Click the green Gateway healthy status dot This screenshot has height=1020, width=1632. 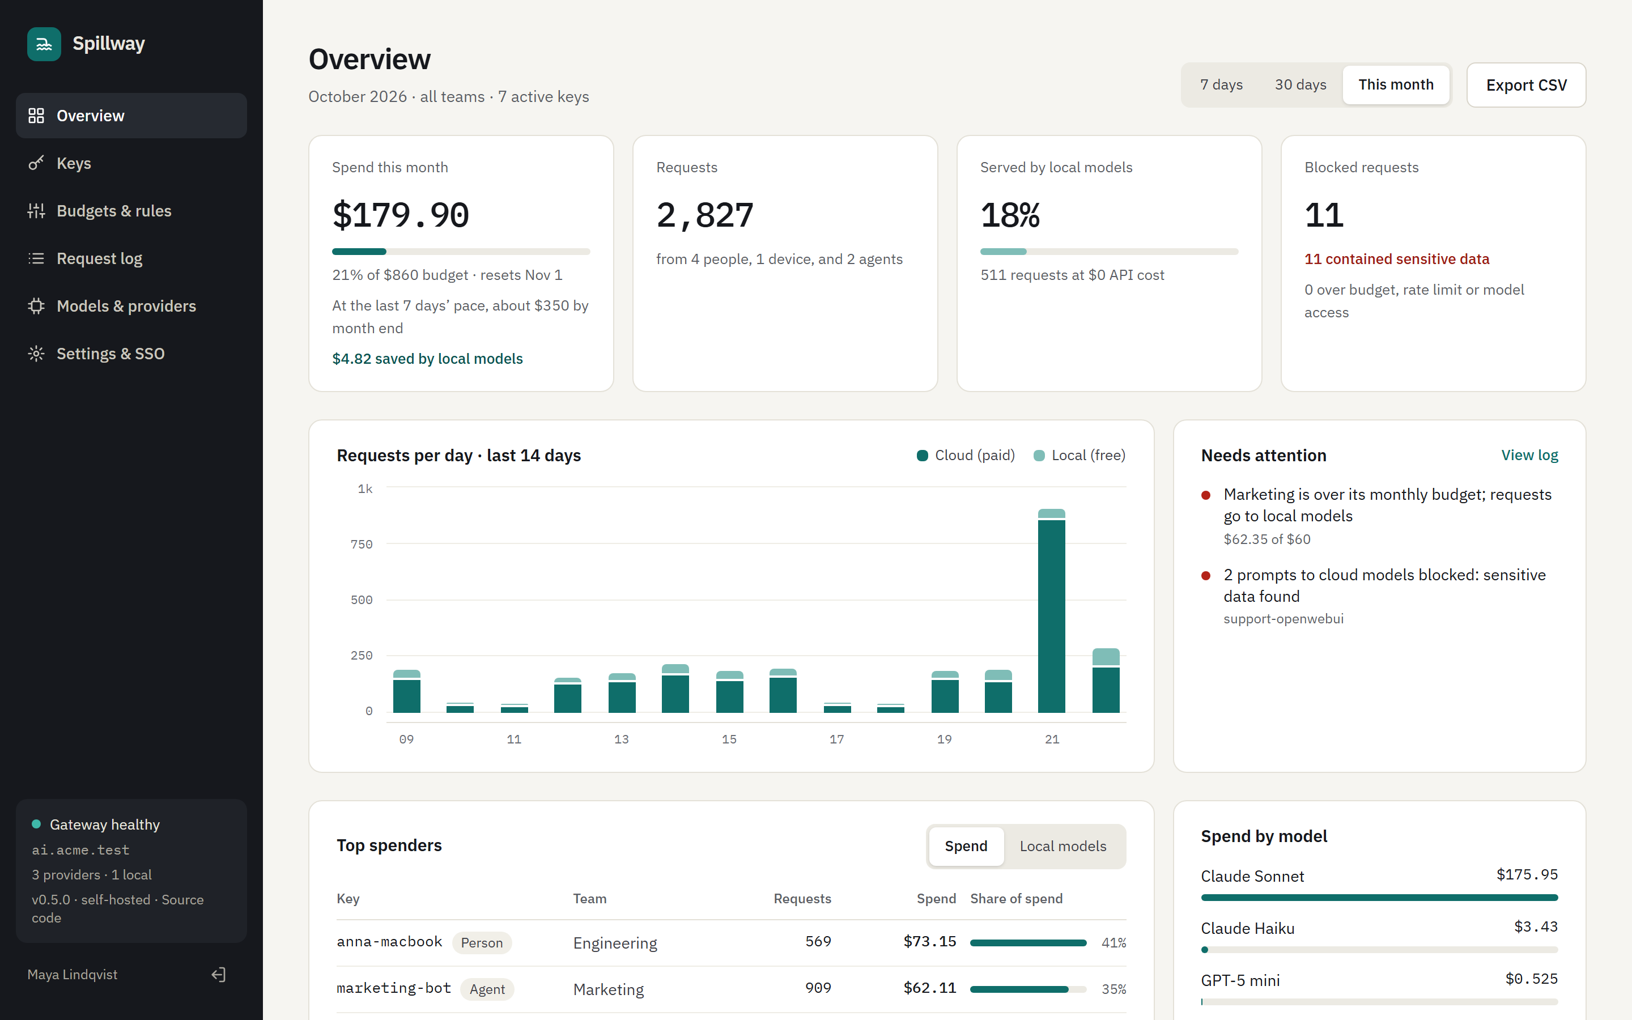click(x=36, y=824)
